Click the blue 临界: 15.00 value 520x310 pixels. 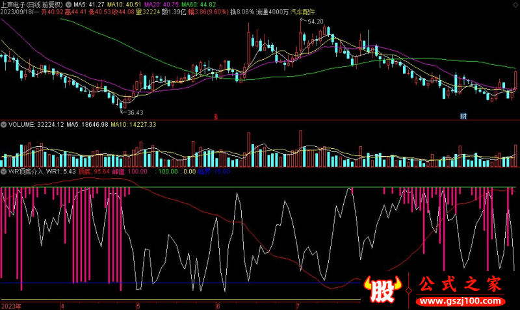point(214,172)
